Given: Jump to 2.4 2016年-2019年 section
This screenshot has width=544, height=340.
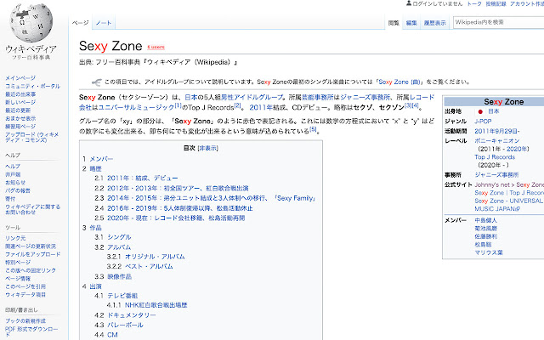Looking at the screenshot, I should (179, 208).
